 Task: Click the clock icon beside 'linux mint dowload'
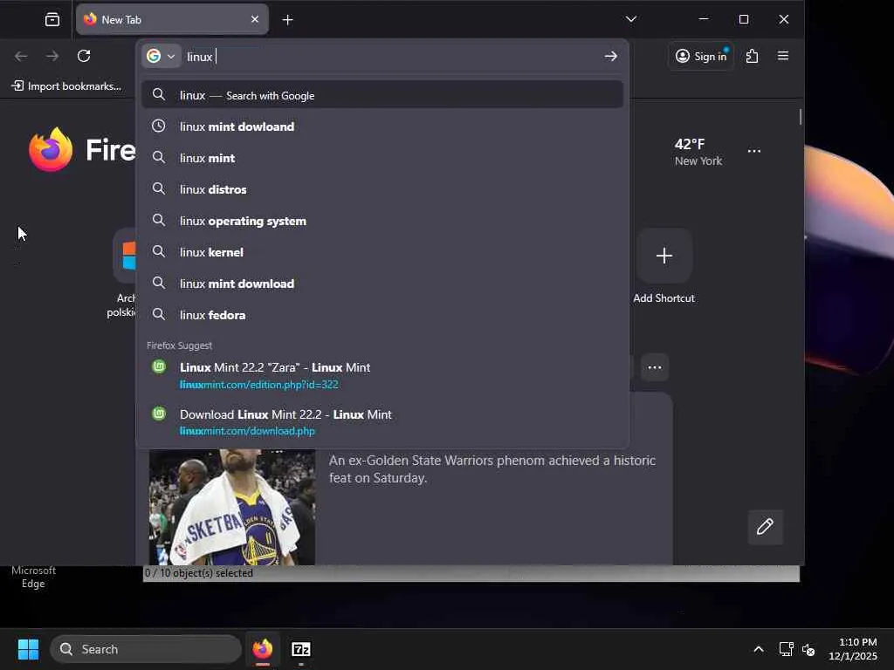159,126
